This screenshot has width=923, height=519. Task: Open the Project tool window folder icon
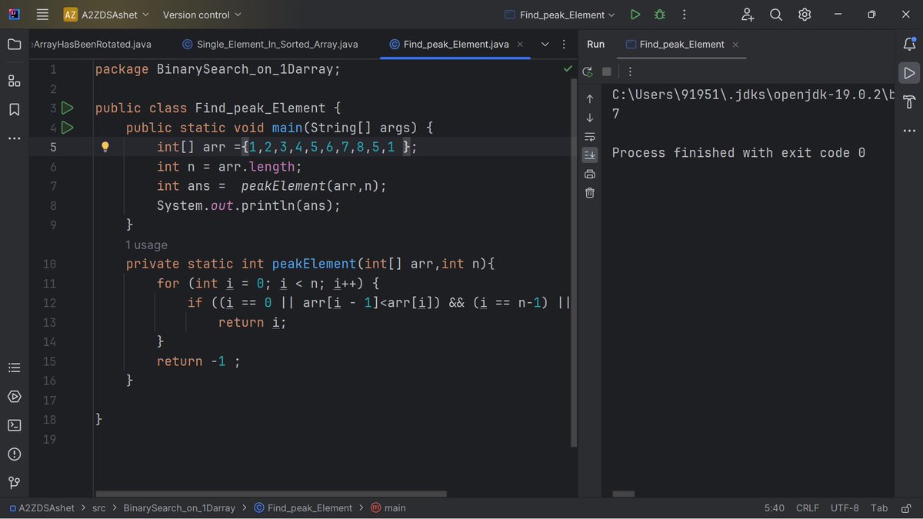(14, 45)
